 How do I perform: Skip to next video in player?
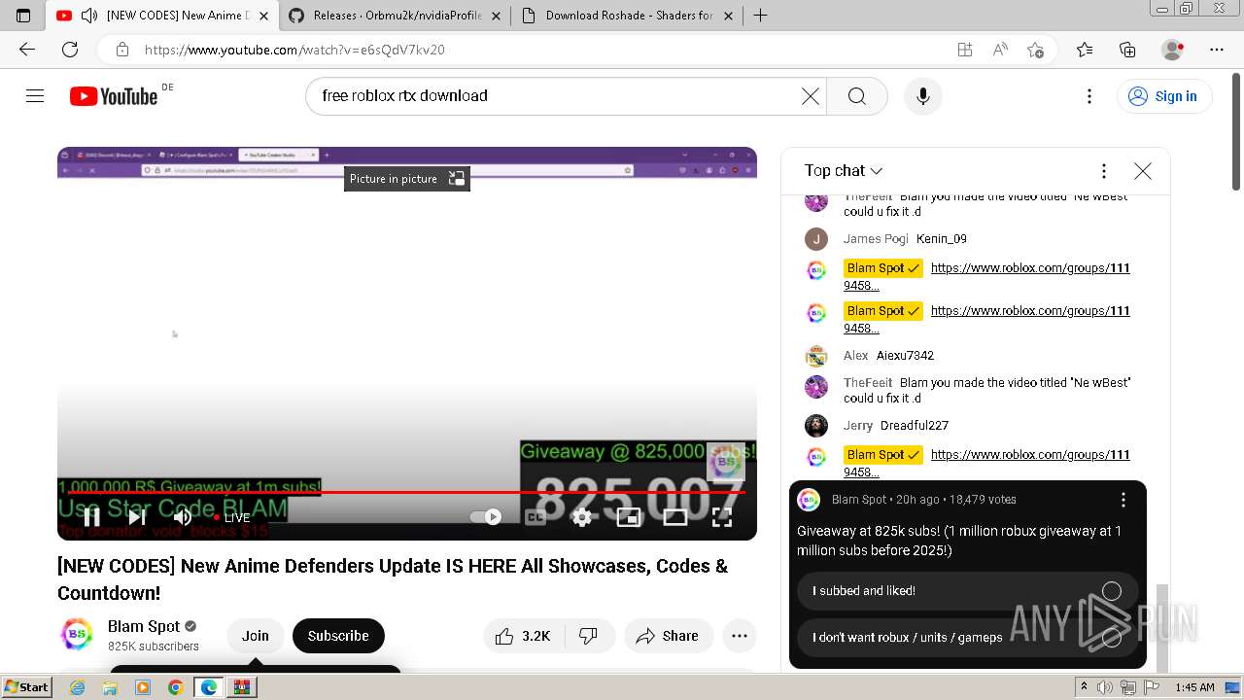tap(137, 517)
